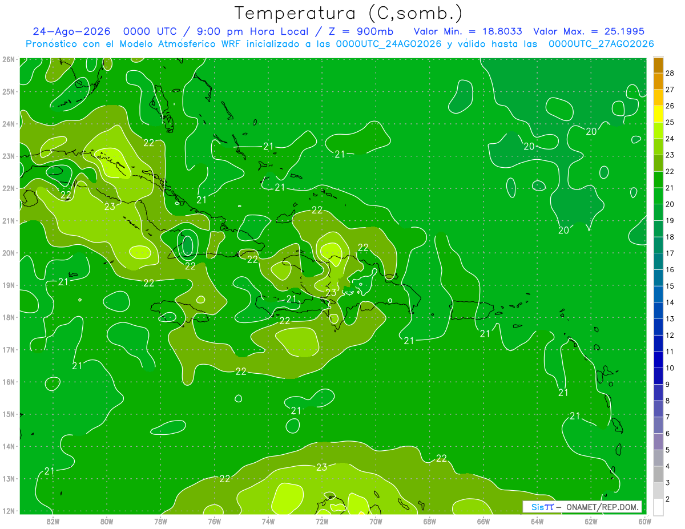Image resolution: width=685 pixels, height=529 pixels.
Task: Click the '72W' longitude axis label
Action: pos(322,520)
